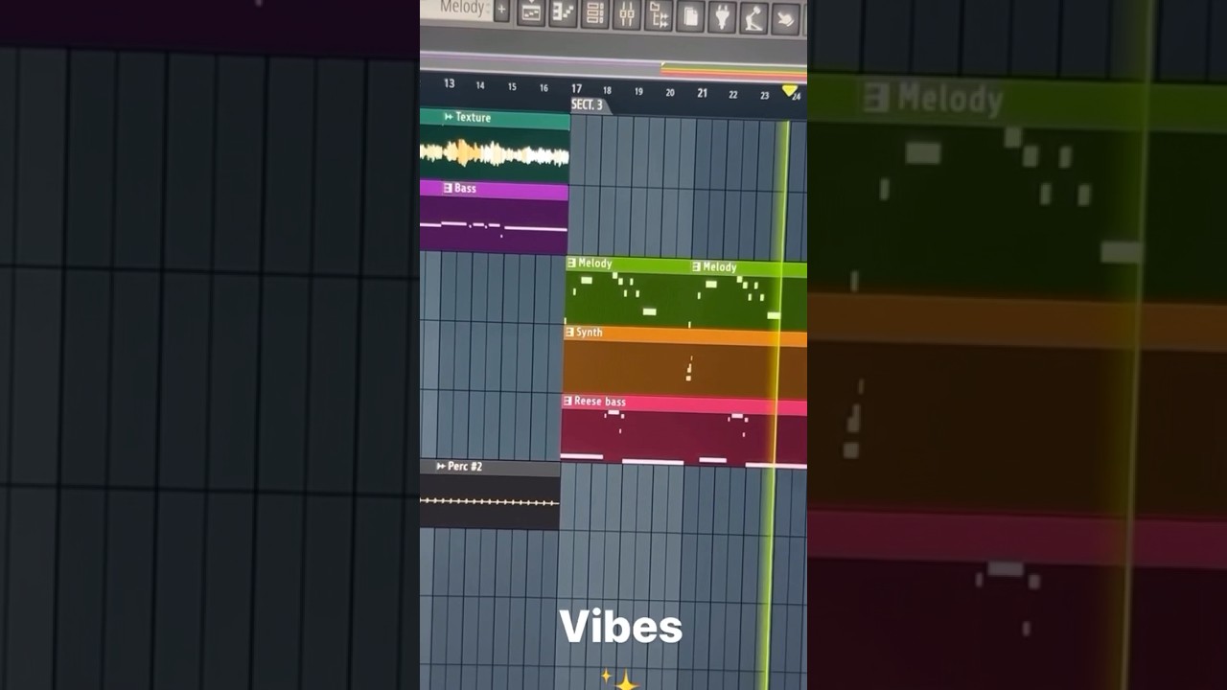1227x690 pixels.
Task: Click the pointing hand icon on the toolbar
Action: [x=786, y=19]
